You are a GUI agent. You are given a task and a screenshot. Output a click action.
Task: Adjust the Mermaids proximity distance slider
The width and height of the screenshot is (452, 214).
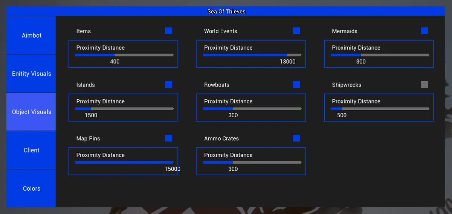tap(380, 55)
